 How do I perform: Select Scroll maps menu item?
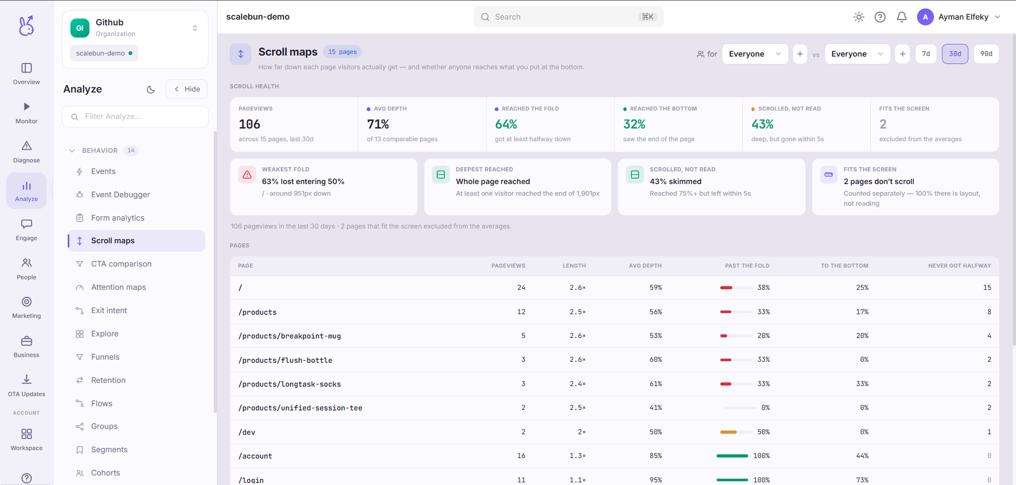click(x=137, y=241)
